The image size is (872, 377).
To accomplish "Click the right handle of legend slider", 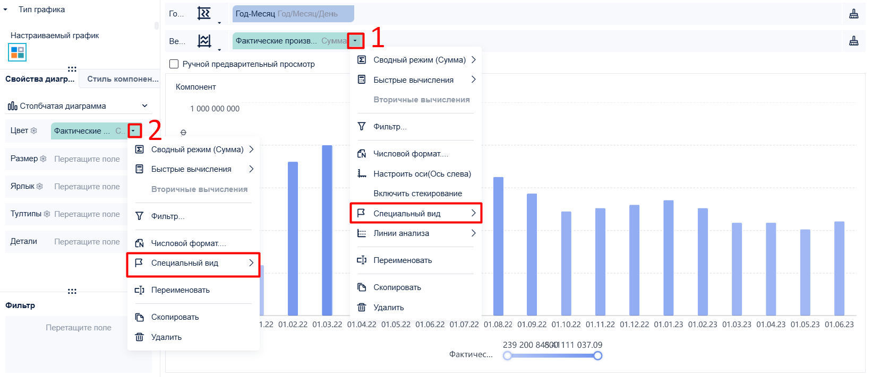I will tap(598, 356).
